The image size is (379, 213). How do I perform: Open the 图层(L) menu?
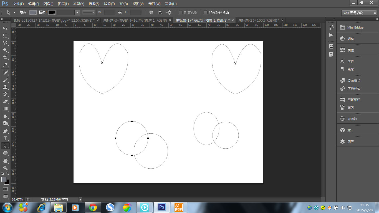click(x=63, y=4)
